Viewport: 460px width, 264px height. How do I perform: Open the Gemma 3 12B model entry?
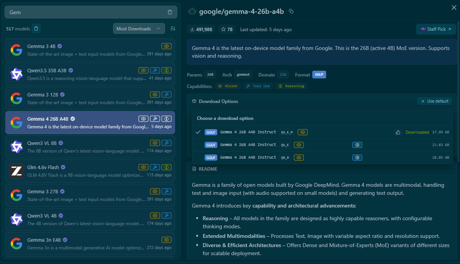tap(90, 98)
